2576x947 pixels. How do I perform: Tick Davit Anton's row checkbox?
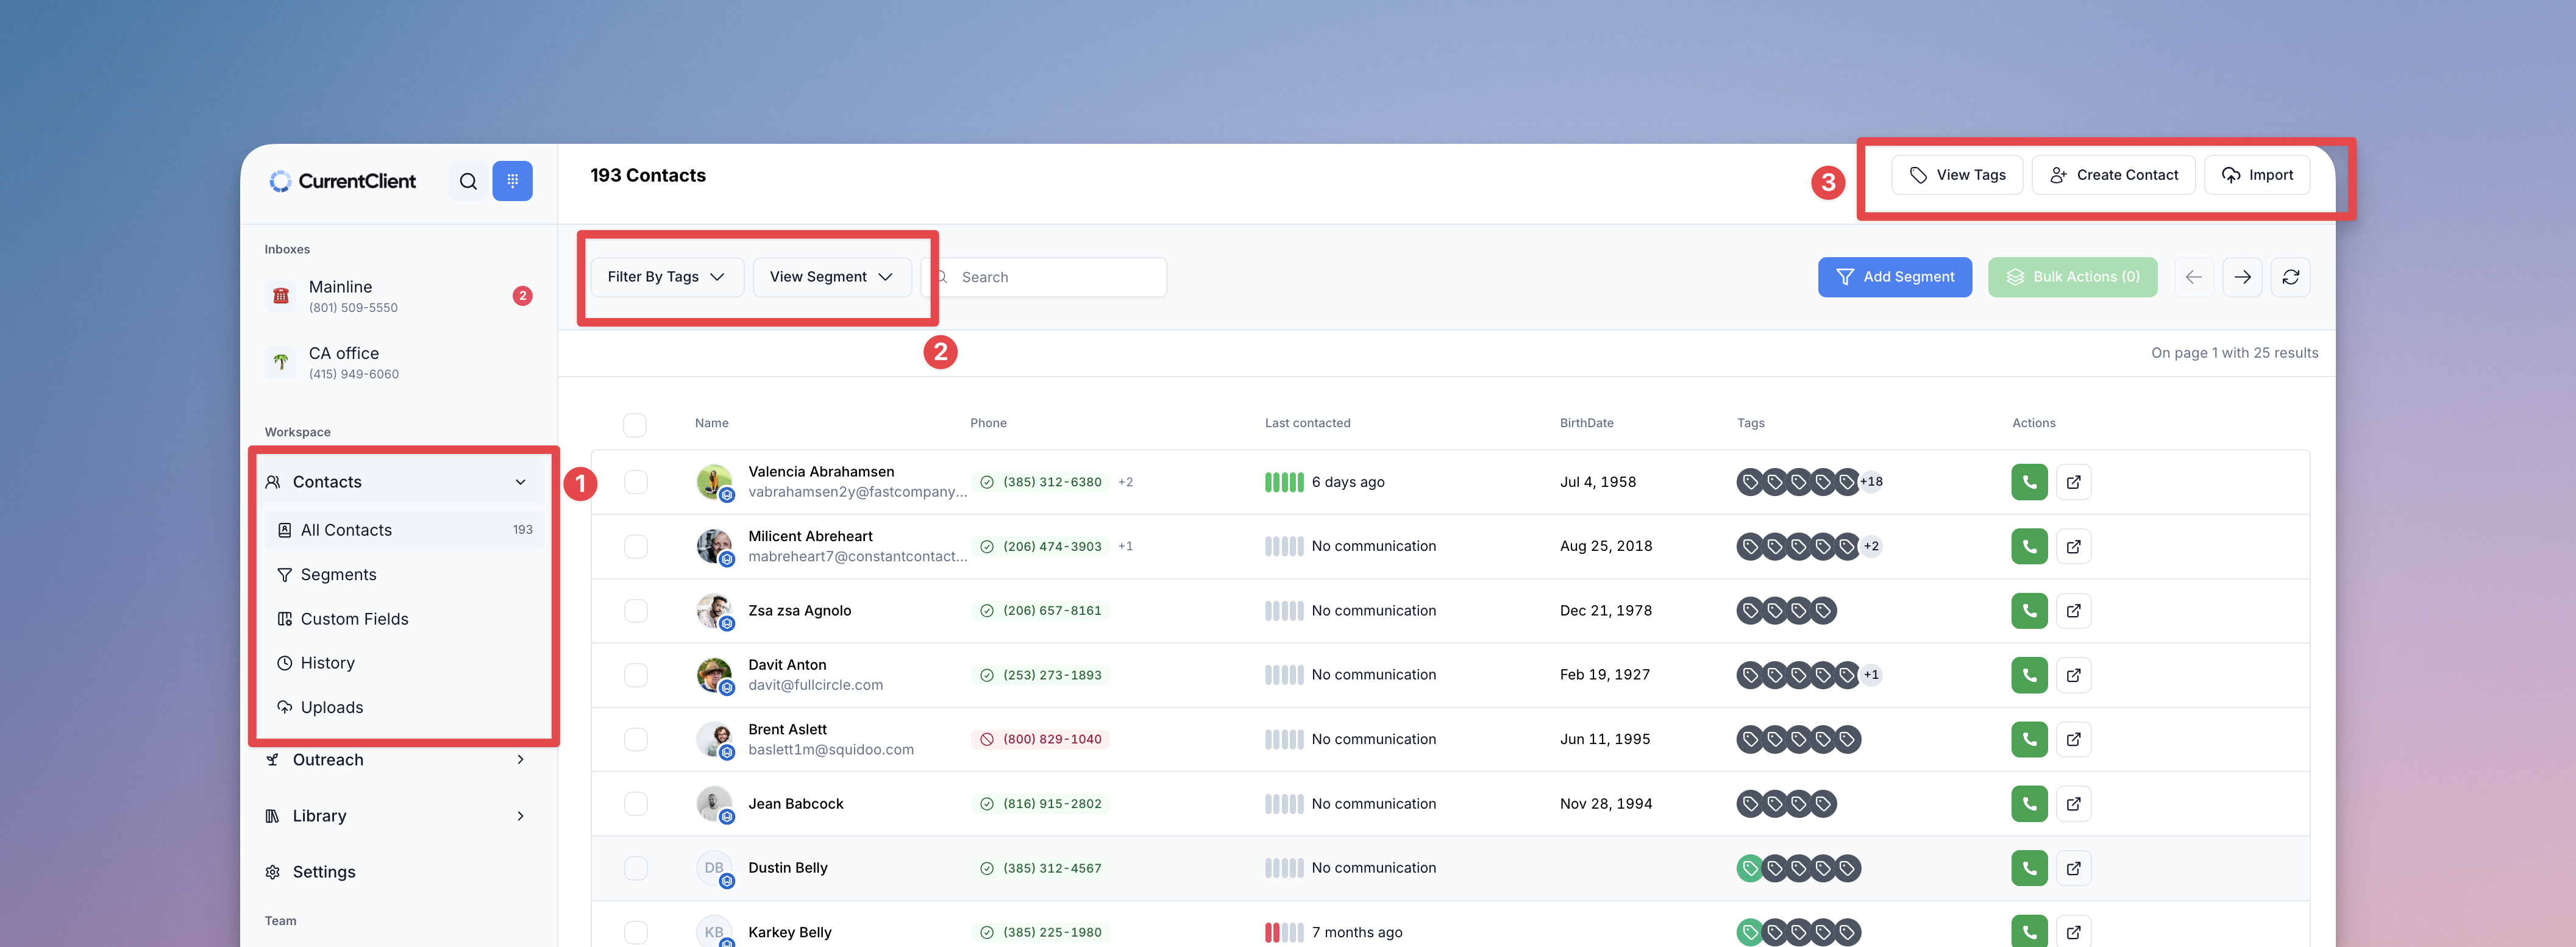coord(635,675)
